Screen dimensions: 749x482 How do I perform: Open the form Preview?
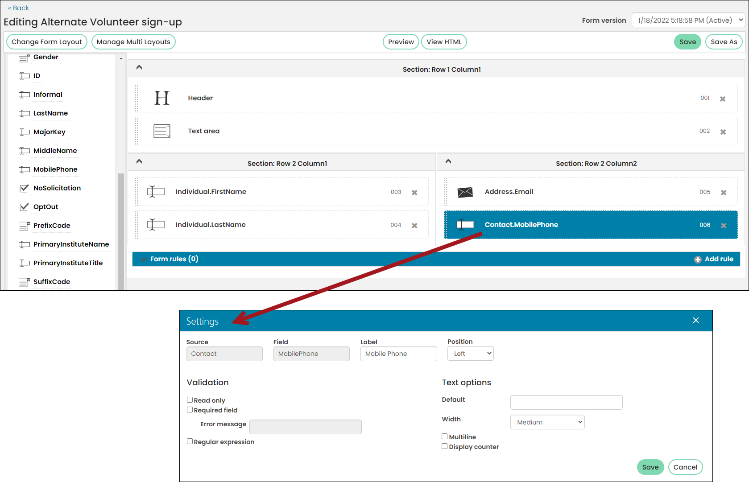401,42
